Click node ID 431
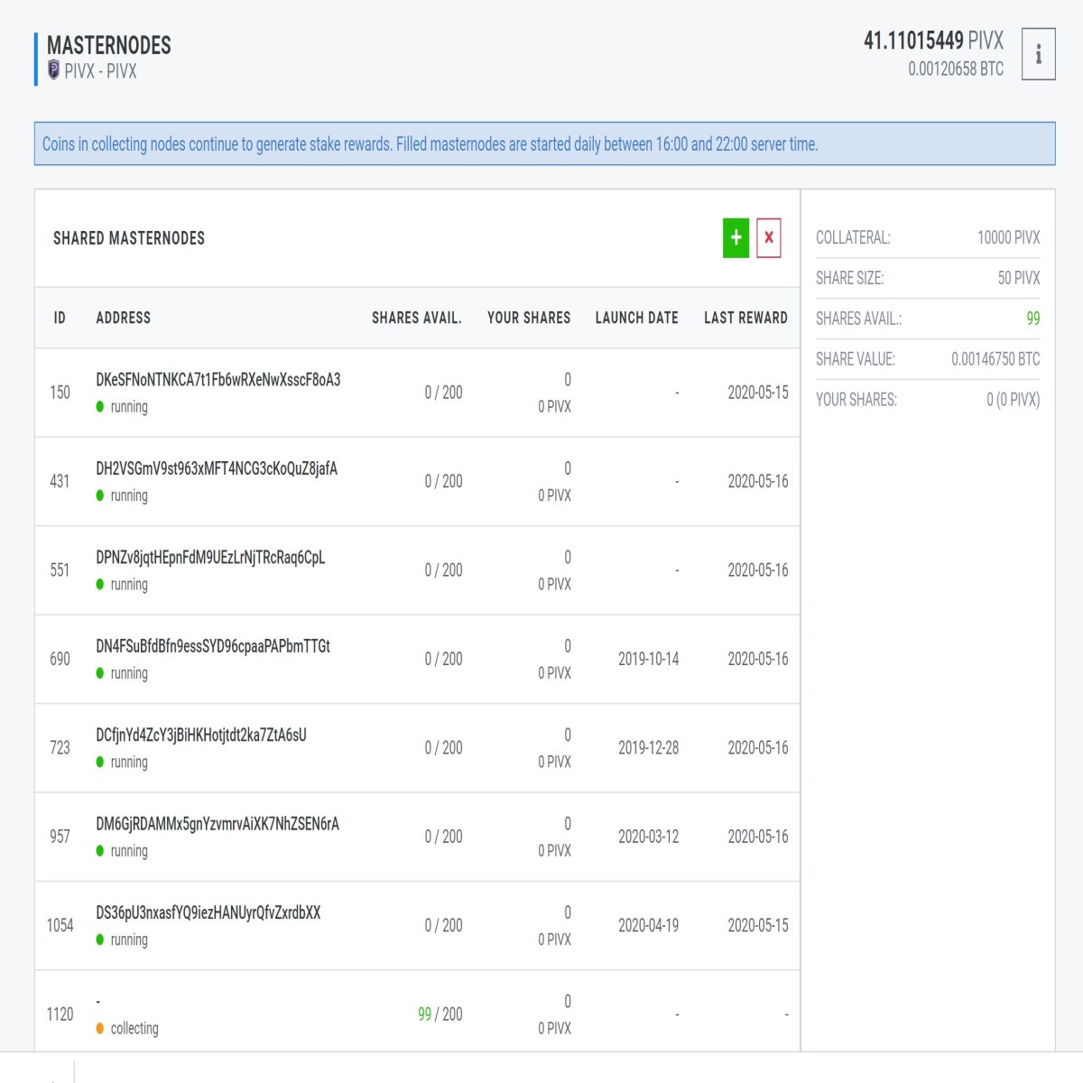This screenshot has width=1083, height=1083. click(60, 481)
